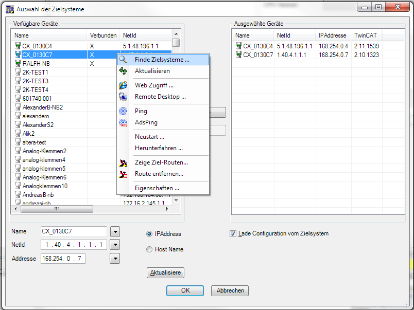
Task: Click the device icon of CX_0130C4 in available list
Action: point(18,46)
